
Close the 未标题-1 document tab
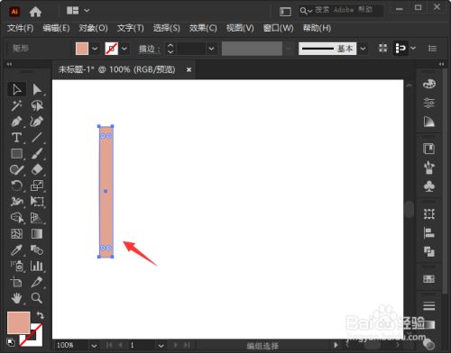pyautogui.click(x=189, y=69)
